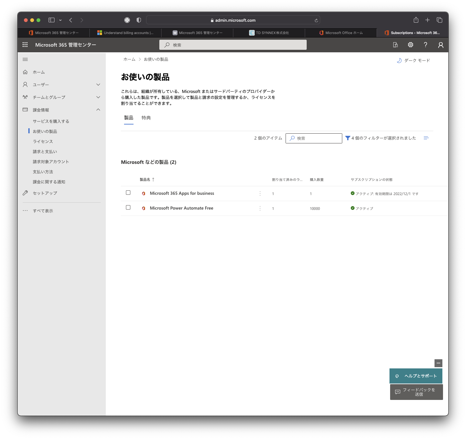
Task: Open the account profile icon
Action: point(441,45)
